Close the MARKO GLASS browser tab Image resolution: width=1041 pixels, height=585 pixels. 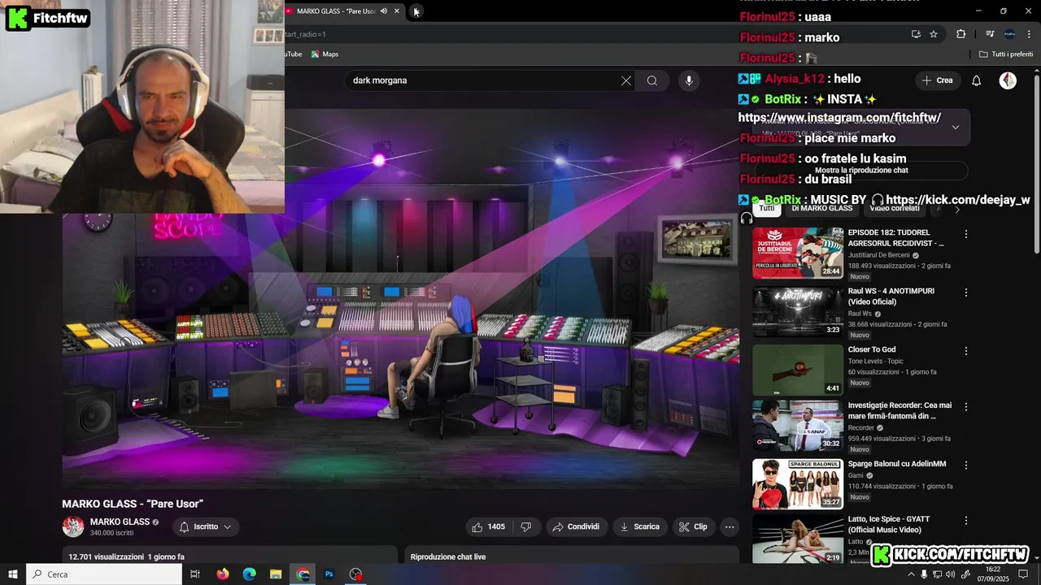point(397,11)
